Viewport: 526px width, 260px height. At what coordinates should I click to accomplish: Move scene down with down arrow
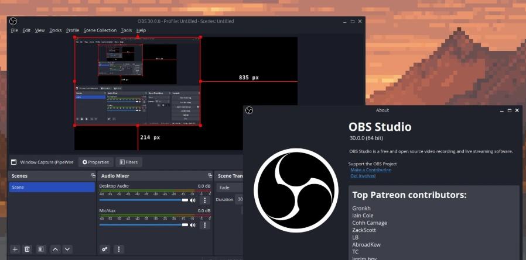tap(67, 249)
